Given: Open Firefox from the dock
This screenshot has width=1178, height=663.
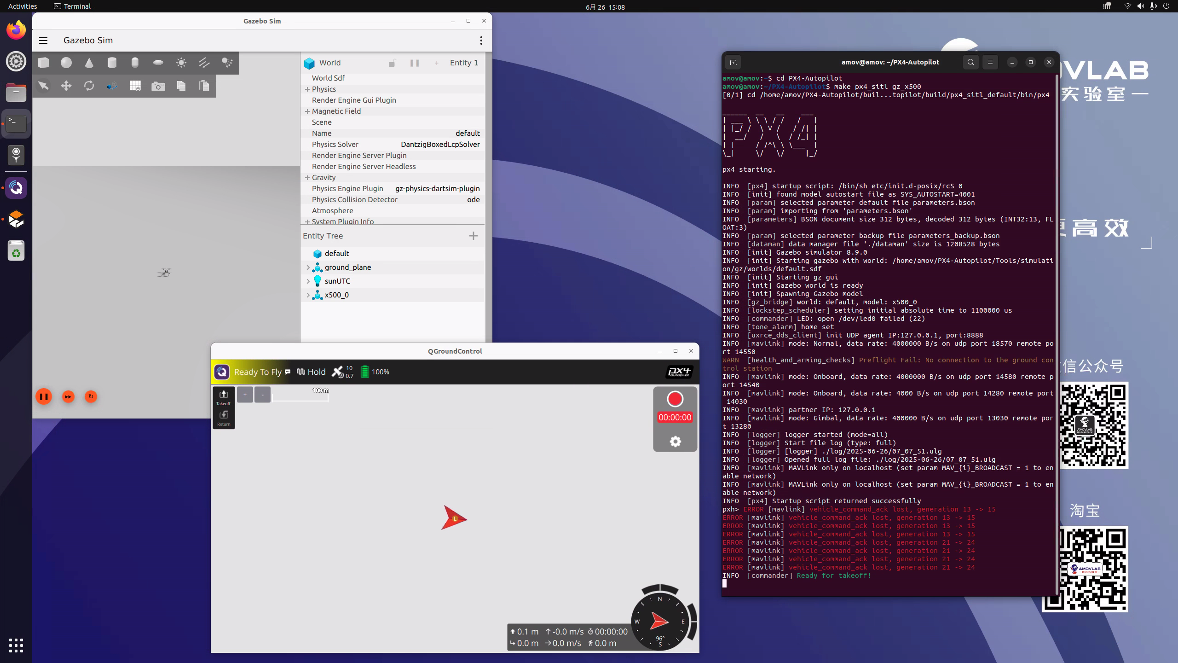Looking at the screenshot, I should point(16,30).
